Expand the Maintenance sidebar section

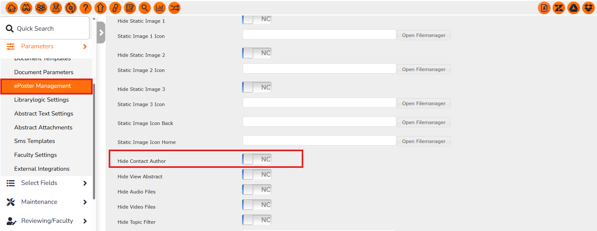46,202
